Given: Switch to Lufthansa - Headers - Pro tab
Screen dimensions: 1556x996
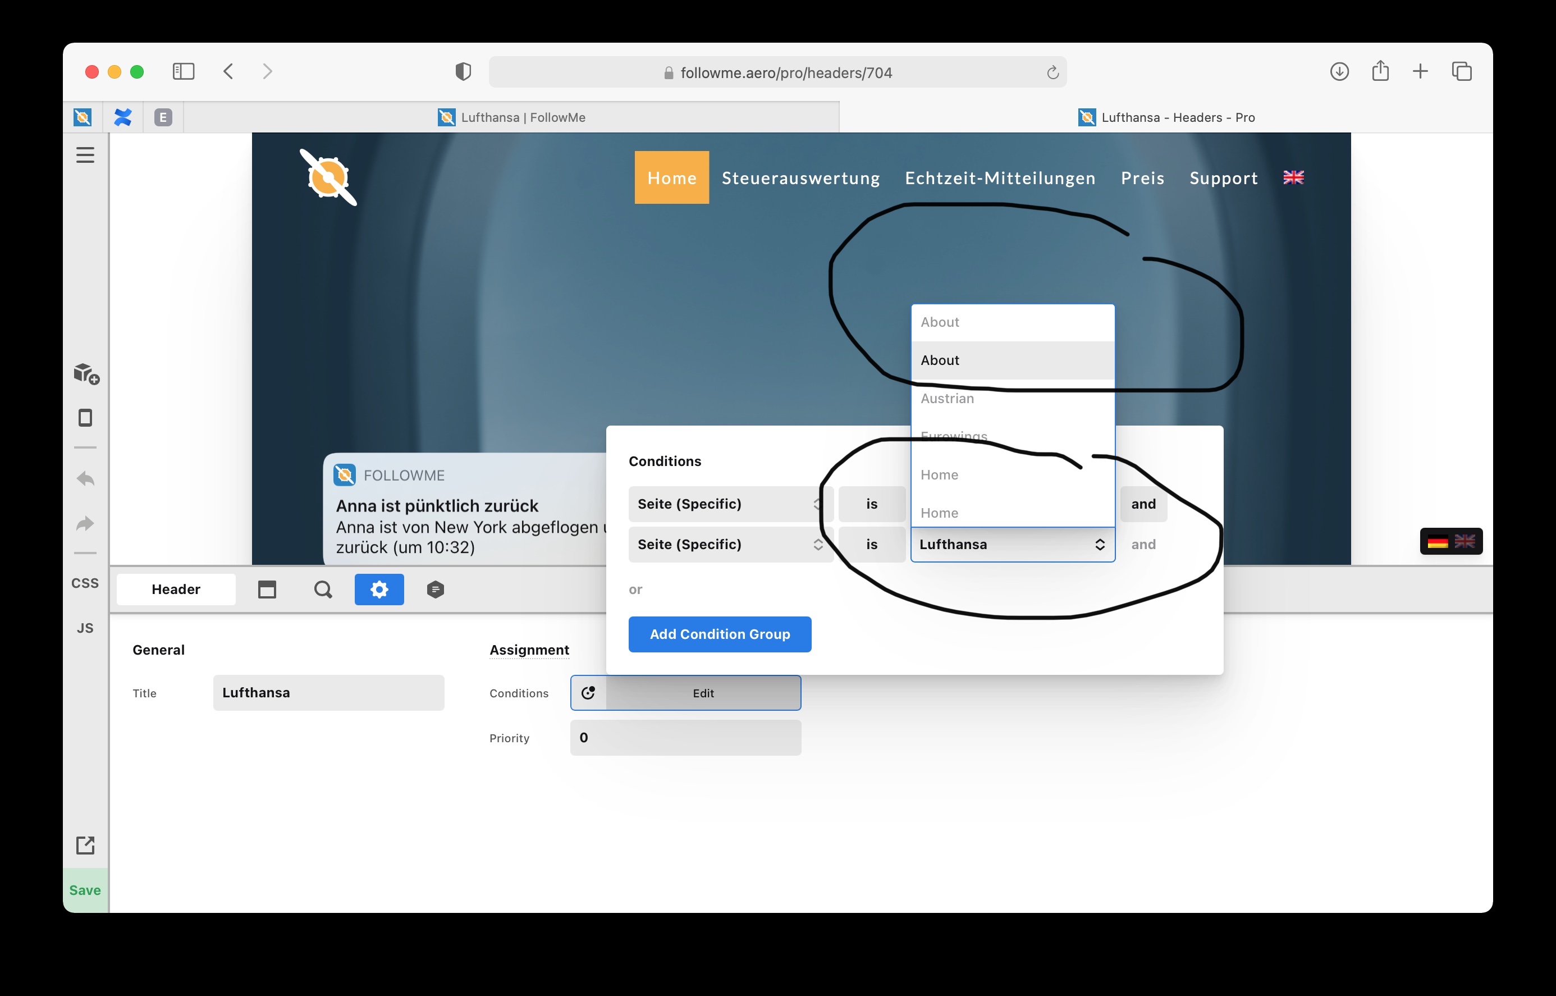Looking at the screenshot, I should (x=1166, y=117).
